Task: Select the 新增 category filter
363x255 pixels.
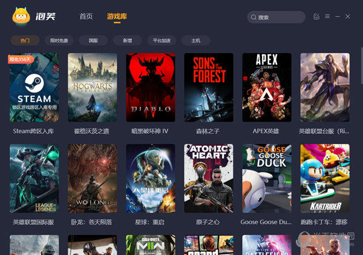Action: click(x=127, y=41)
